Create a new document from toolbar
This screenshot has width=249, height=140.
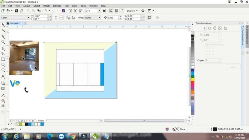(3, 11)
